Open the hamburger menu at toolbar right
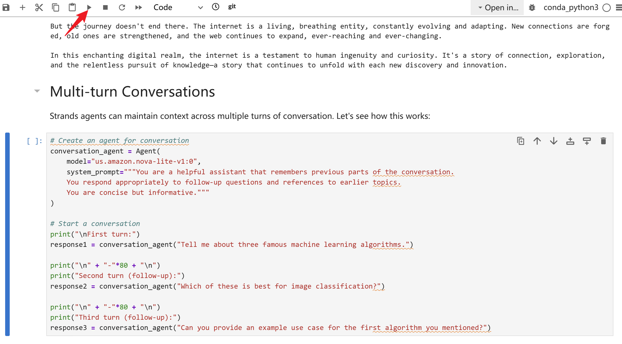This screenshot has height=344, width=622. [619, 8]
